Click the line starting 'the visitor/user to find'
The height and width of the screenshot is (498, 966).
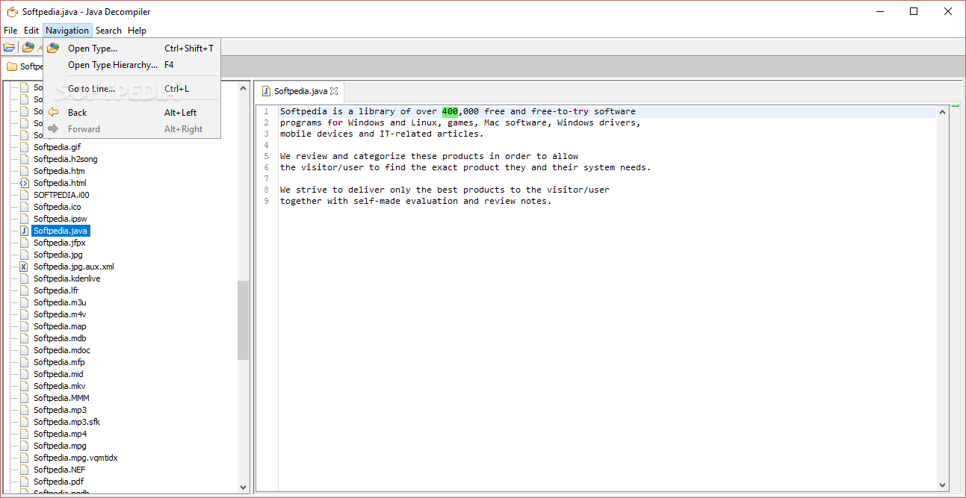(x=465, y=168)
